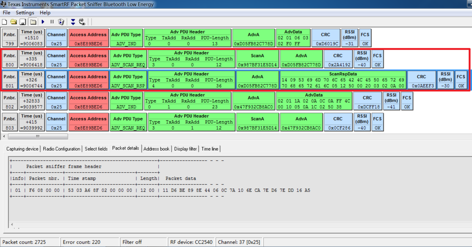Viewport: 472px width, 247px height.
Task: Open the Time line tab
Action: pos(210,149)
